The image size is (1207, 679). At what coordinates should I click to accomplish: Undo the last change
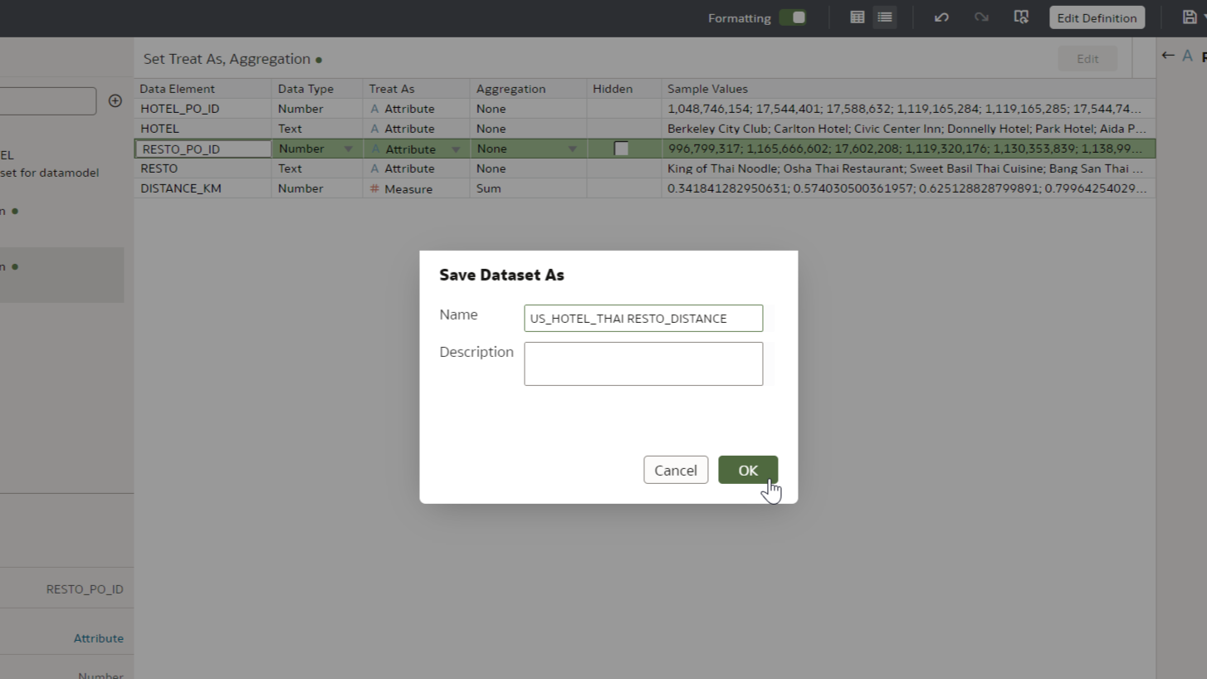coord(941,17)
